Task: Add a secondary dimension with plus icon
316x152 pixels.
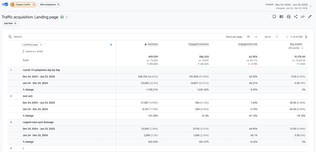Action: [x=111, y=45]
